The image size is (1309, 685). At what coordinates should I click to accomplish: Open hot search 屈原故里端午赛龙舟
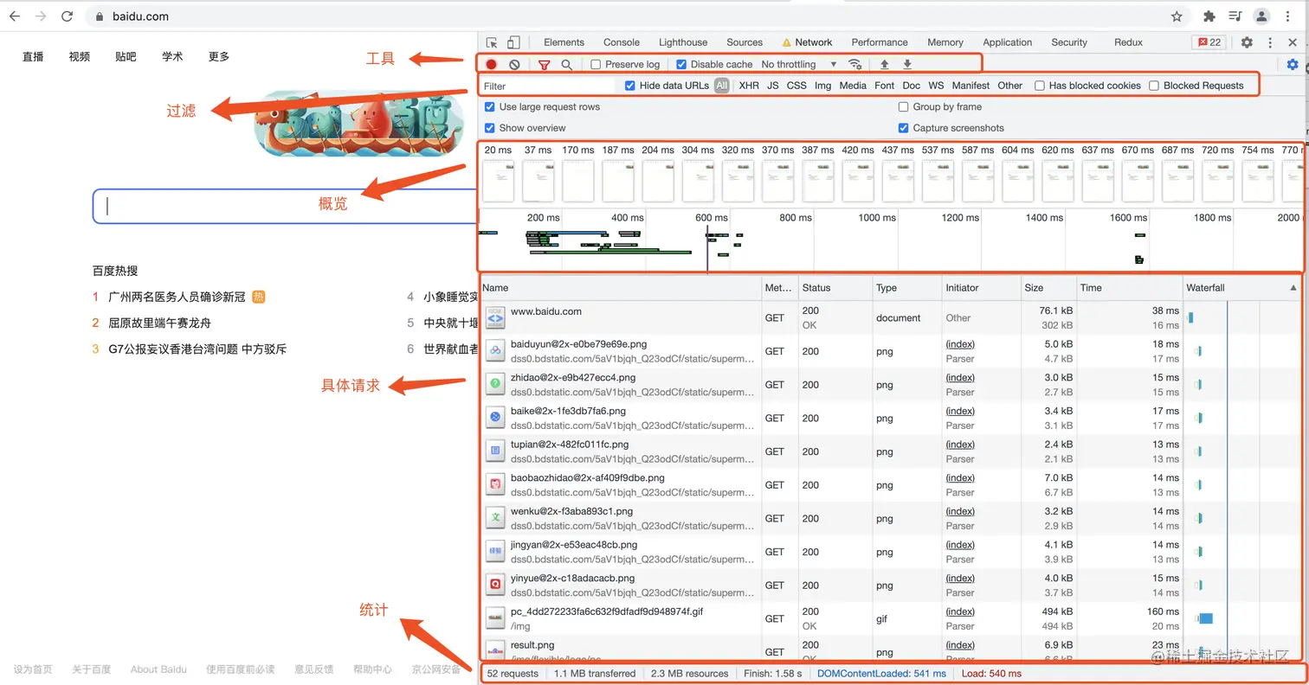tap(159, 323)
